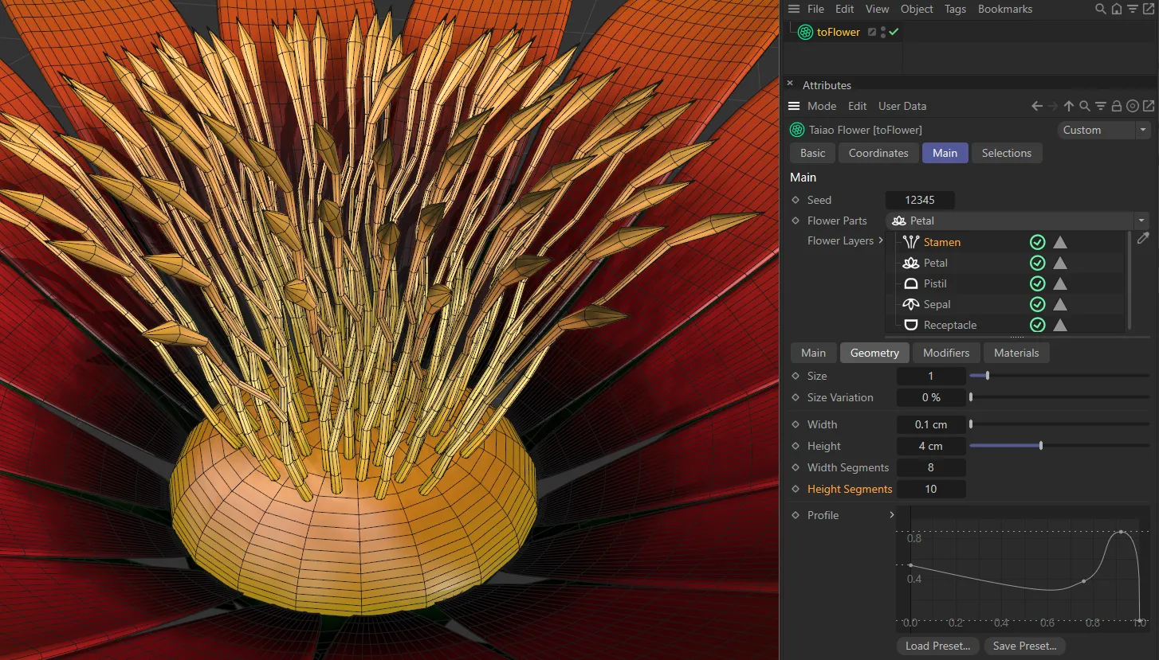The height and width of the screenshot is (660, 1159).
Task: Switch to the Coordinates tab
Action: click(878, 152)
